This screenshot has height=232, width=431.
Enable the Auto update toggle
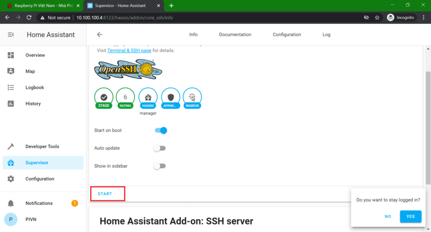pos(159,148)
